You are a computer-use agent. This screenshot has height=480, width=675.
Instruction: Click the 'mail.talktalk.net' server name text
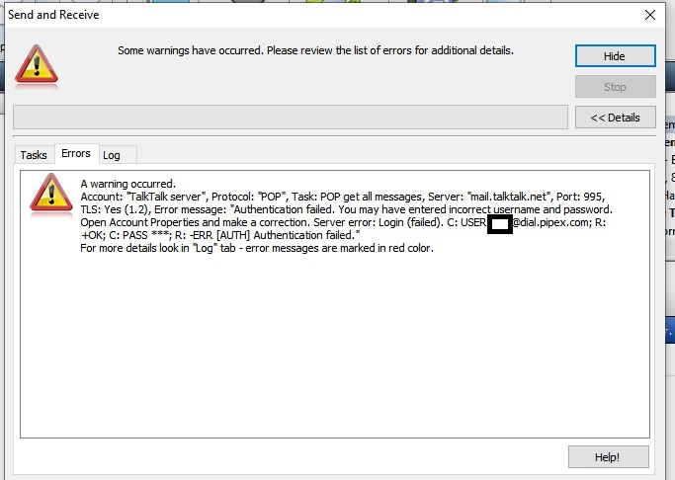click(x=508, y=197)
